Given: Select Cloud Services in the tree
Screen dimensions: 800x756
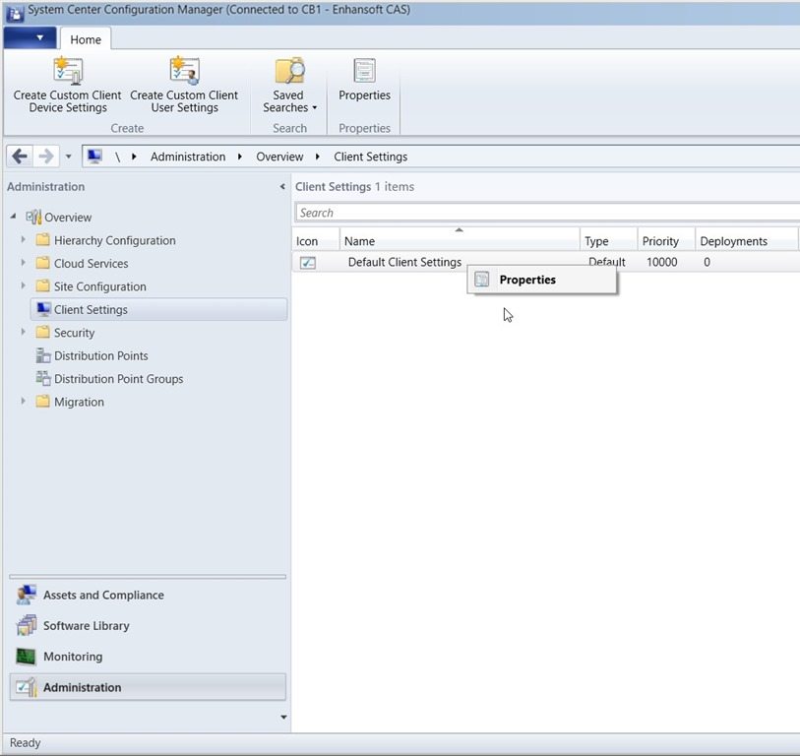Looking at the screenshot, I should [x=91, y=264].
